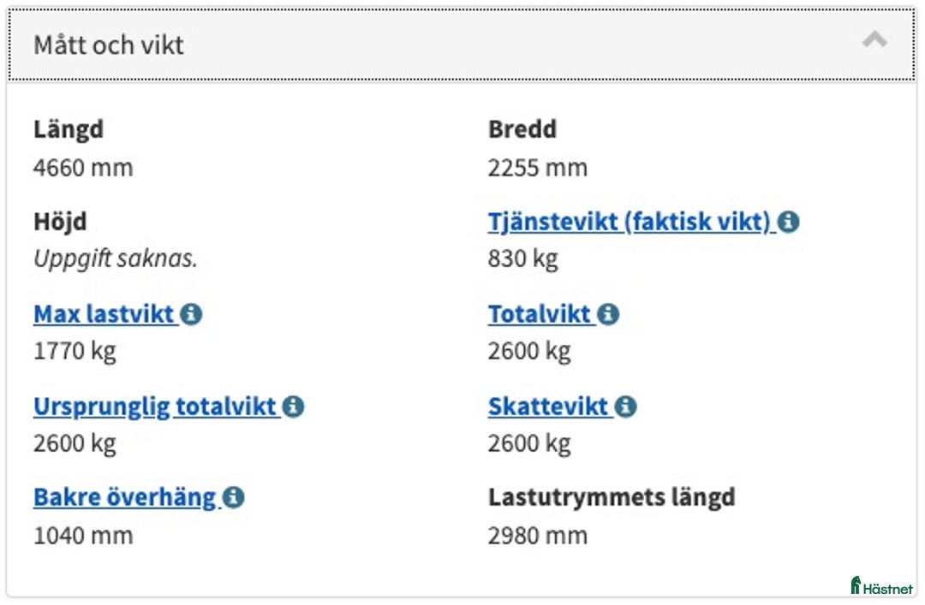Open the Ursprunglig totalvikt info icon
The width and height of the screenshot is (925, 605).
(x=295, y=406)
